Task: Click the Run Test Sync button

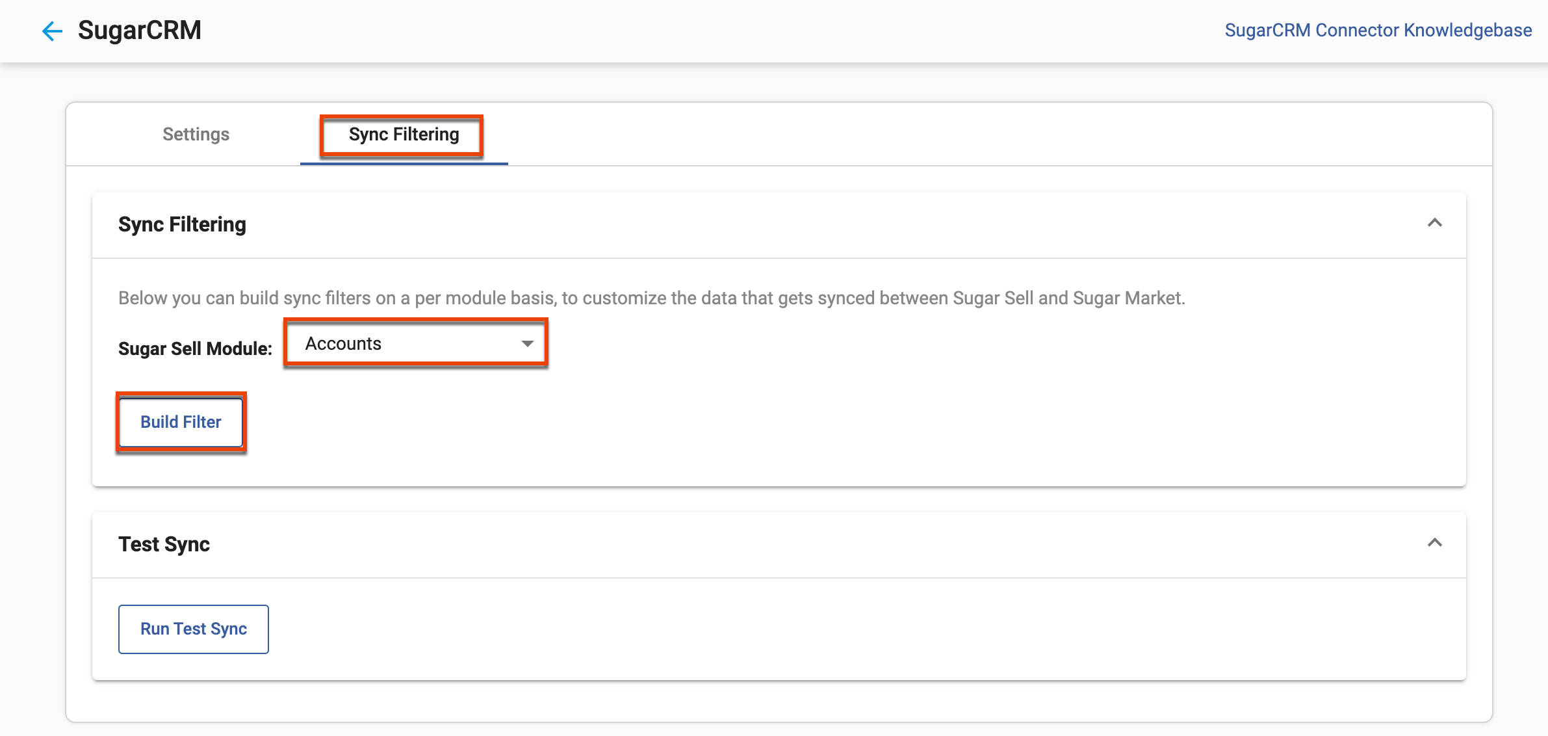Action: coord(193,628)
